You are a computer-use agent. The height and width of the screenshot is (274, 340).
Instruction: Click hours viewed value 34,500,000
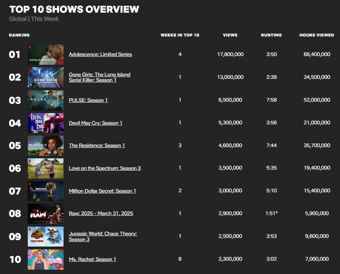(x=317, y=77)
